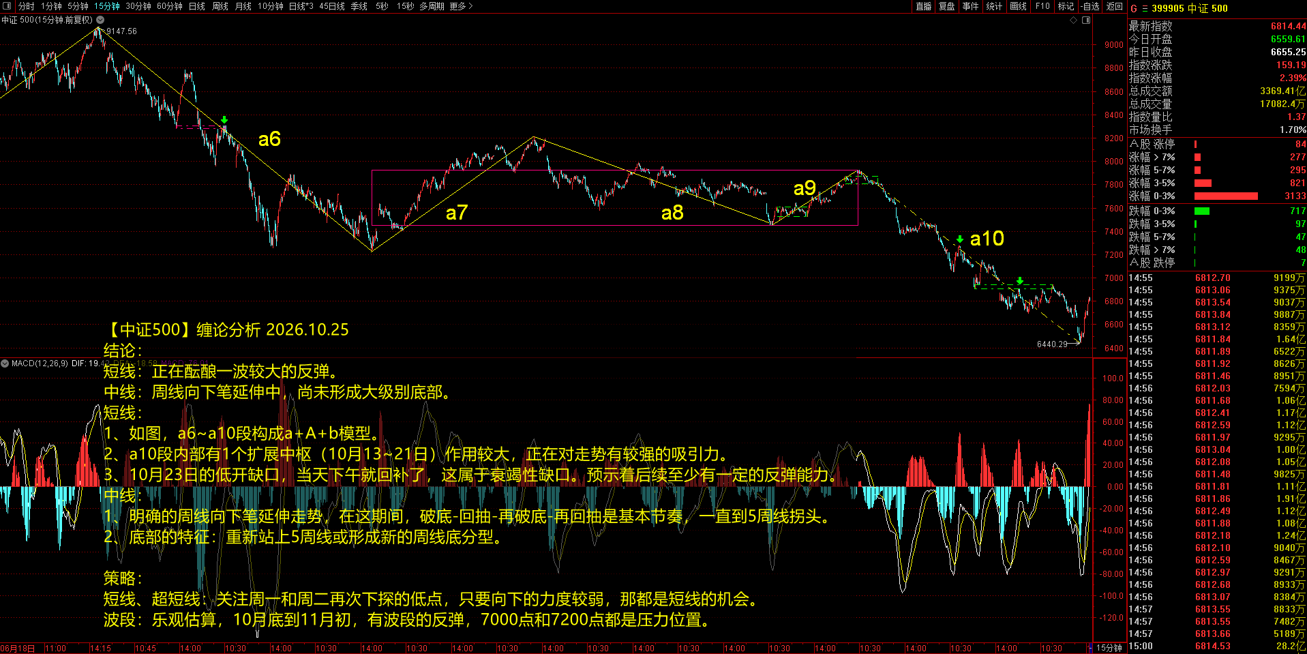
Task: Select the 60分钟 period
Action: pos(170,6)
